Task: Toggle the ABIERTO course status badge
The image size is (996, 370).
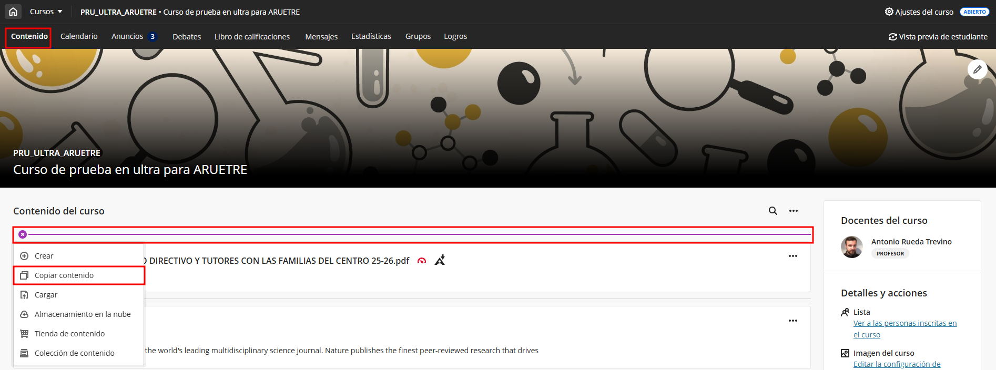Action: [x=974, y=12]
